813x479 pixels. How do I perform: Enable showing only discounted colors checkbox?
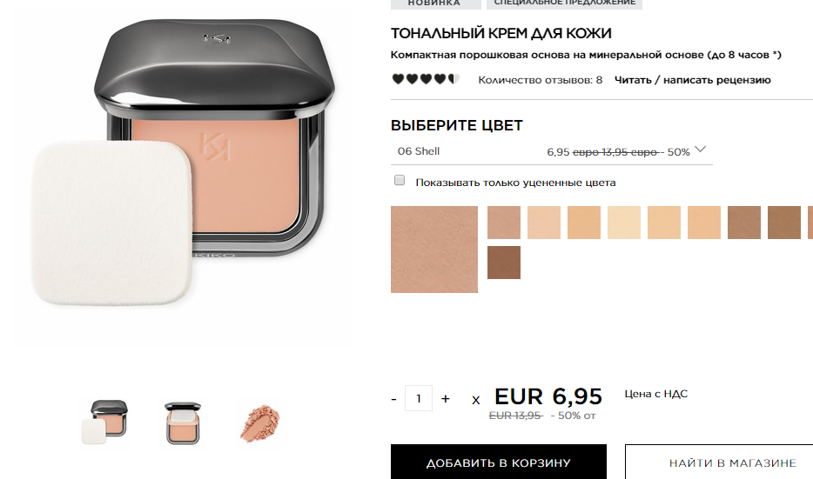pyautogui.click(x=400, y=180)
